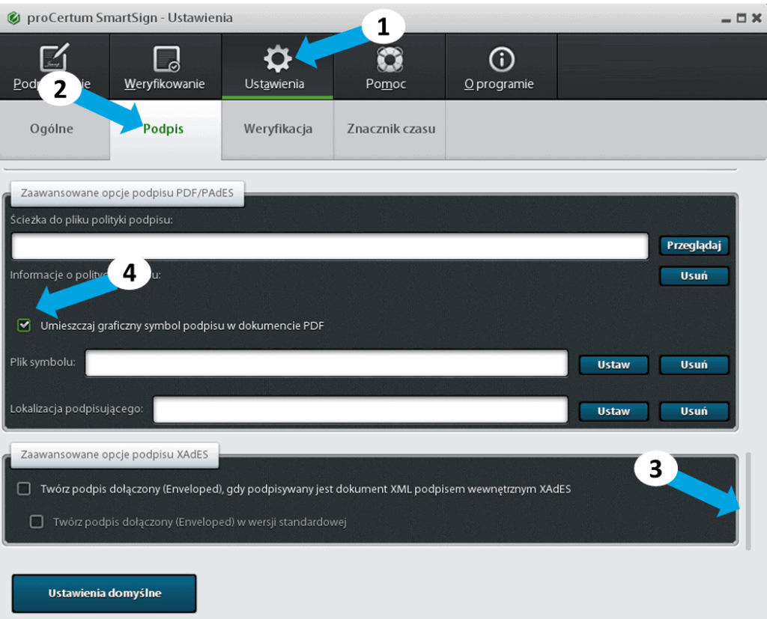Open the Weryfikacja tab
The width and height of the screenshot is (767, 619).
pyautogui.click(x=276, y=129)
